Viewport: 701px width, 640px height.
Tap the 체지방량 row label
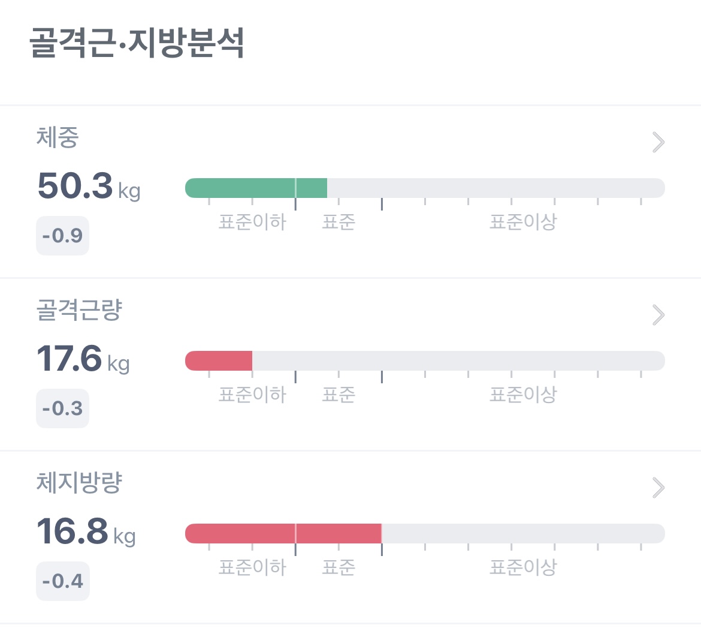point(79,482)
